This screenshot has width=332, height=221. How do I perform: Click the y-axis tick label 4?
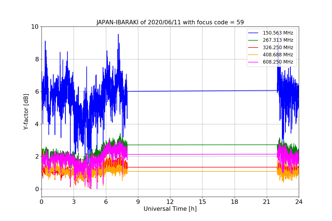coord(37,124)
